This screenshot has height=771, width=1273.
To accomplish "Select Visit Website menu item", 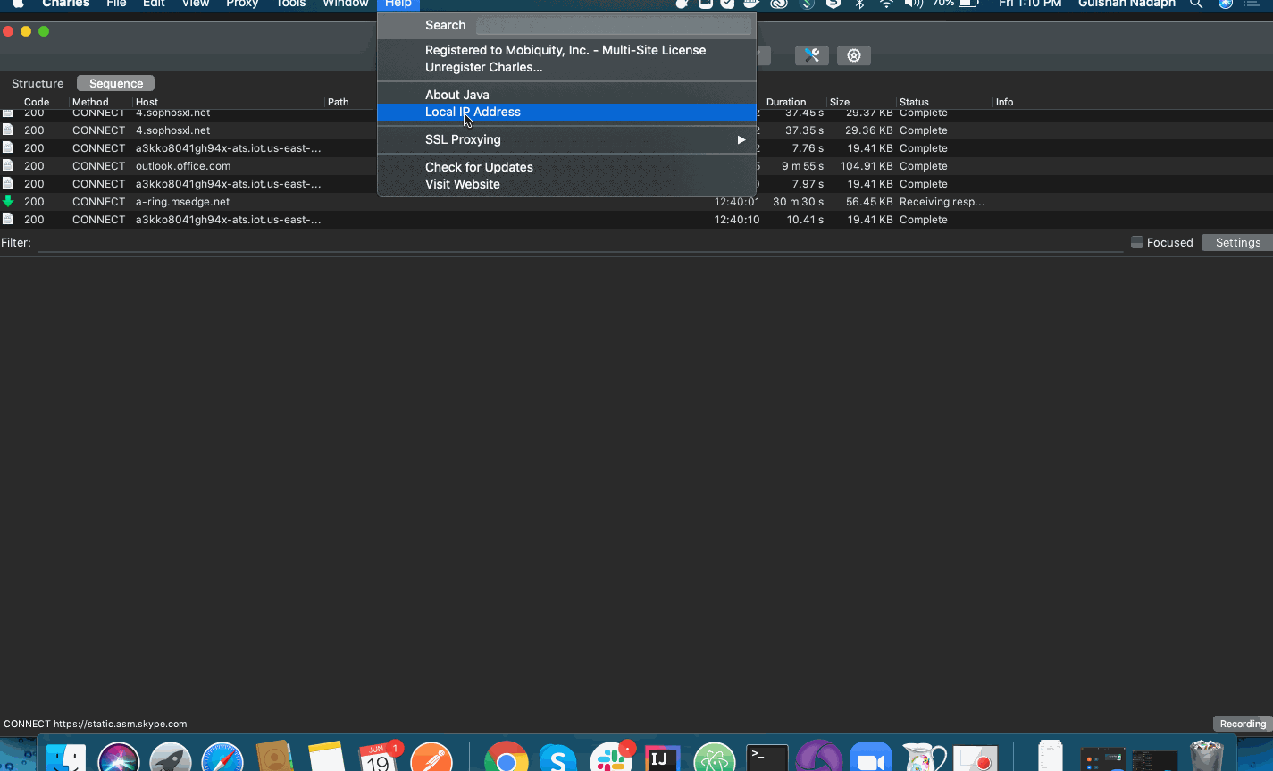I will tap(566, 184).
